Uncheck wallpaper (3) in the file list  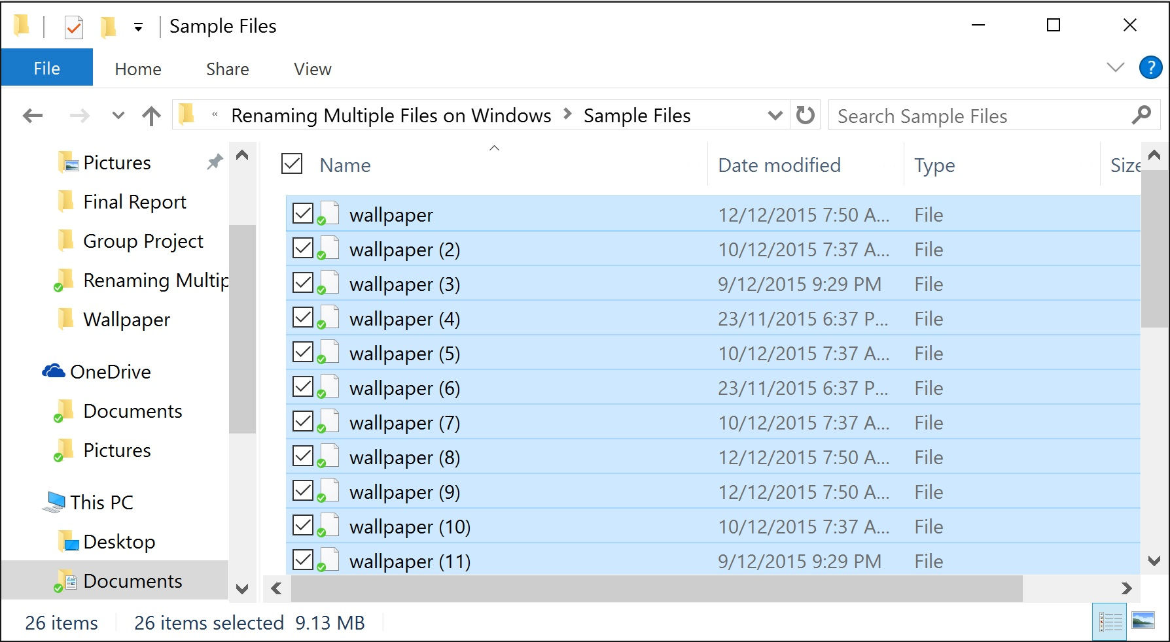coord(303,282)
